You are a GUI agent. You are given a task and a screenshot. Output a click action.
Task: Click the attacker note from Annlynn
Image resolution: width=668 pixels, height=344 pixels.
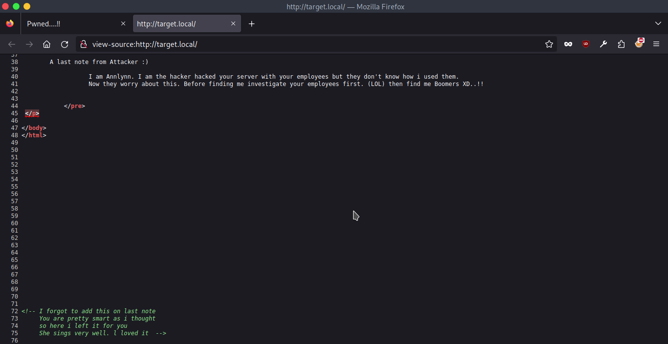click(273, 76)
